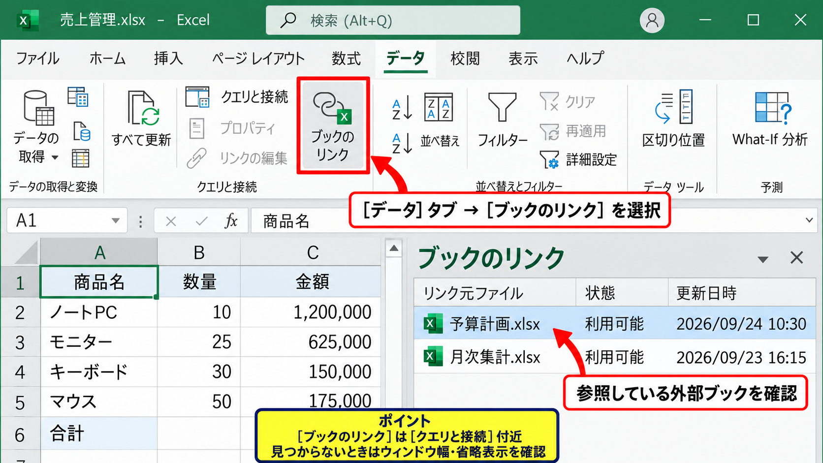Open What-If 分析 icon
The image size is (823, 463).
[x=773, y=107]
